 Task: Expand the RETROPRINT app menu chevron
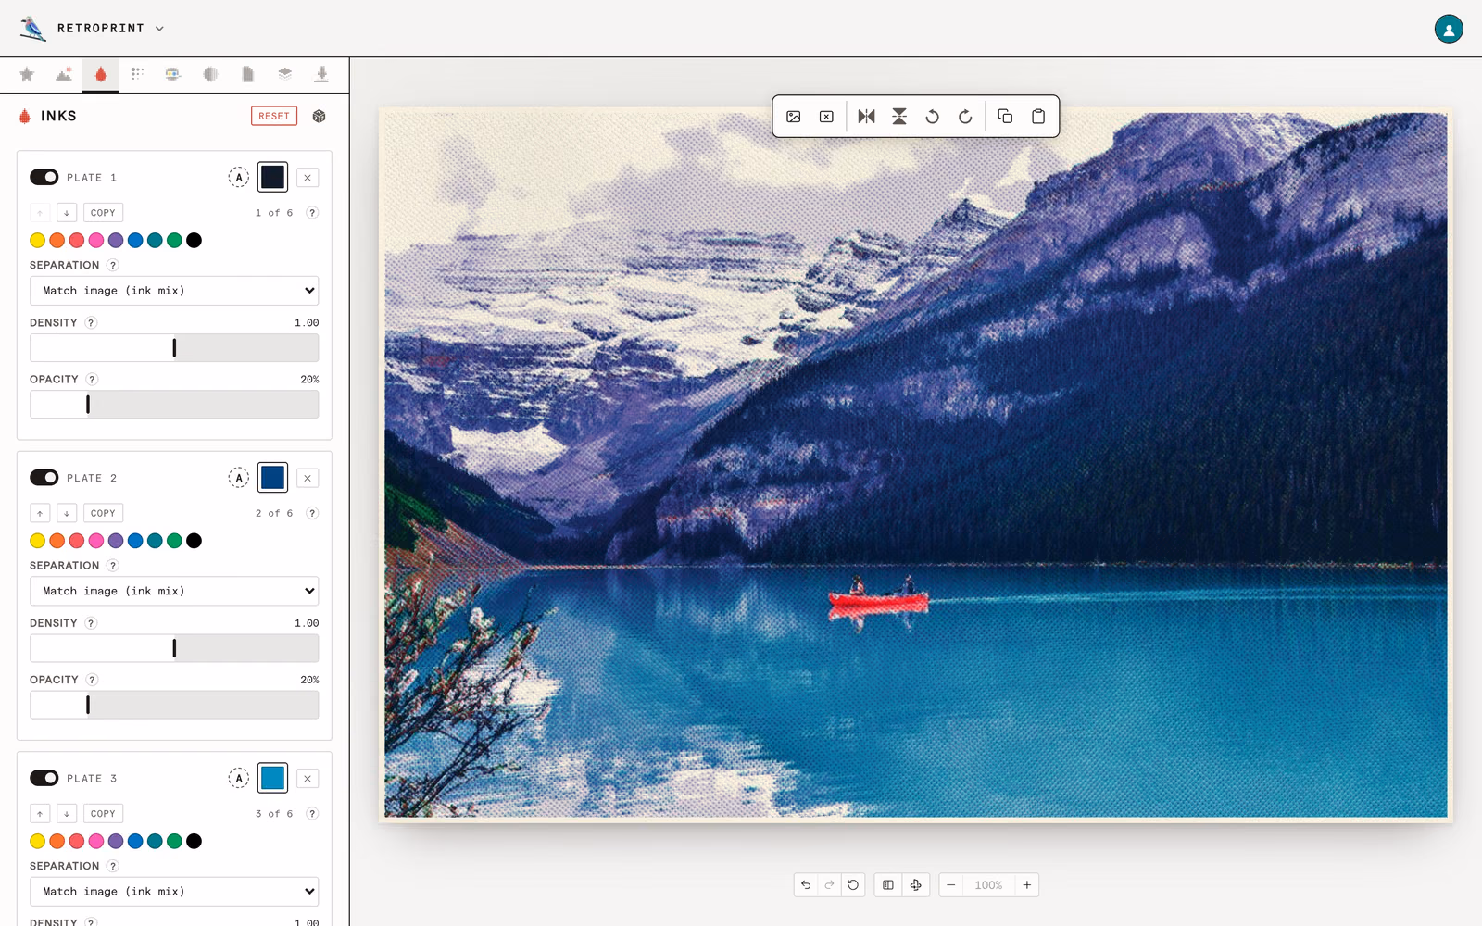click(159, 29)
